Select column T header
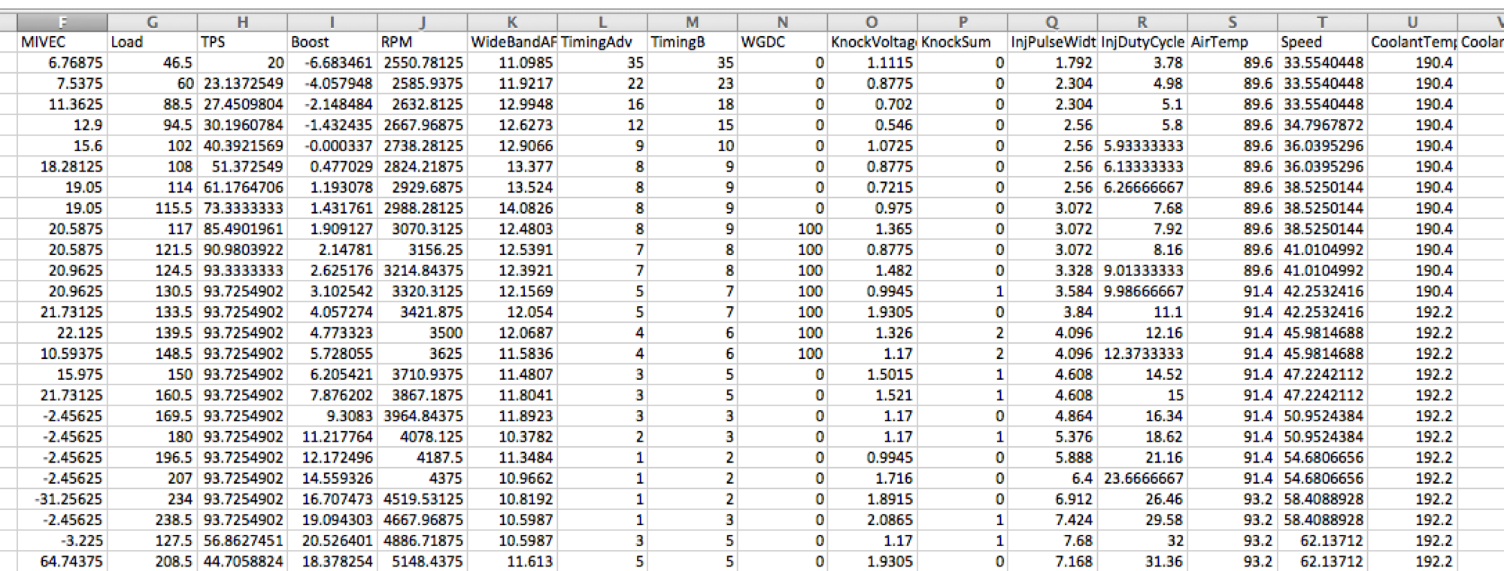 (1322, 23)
